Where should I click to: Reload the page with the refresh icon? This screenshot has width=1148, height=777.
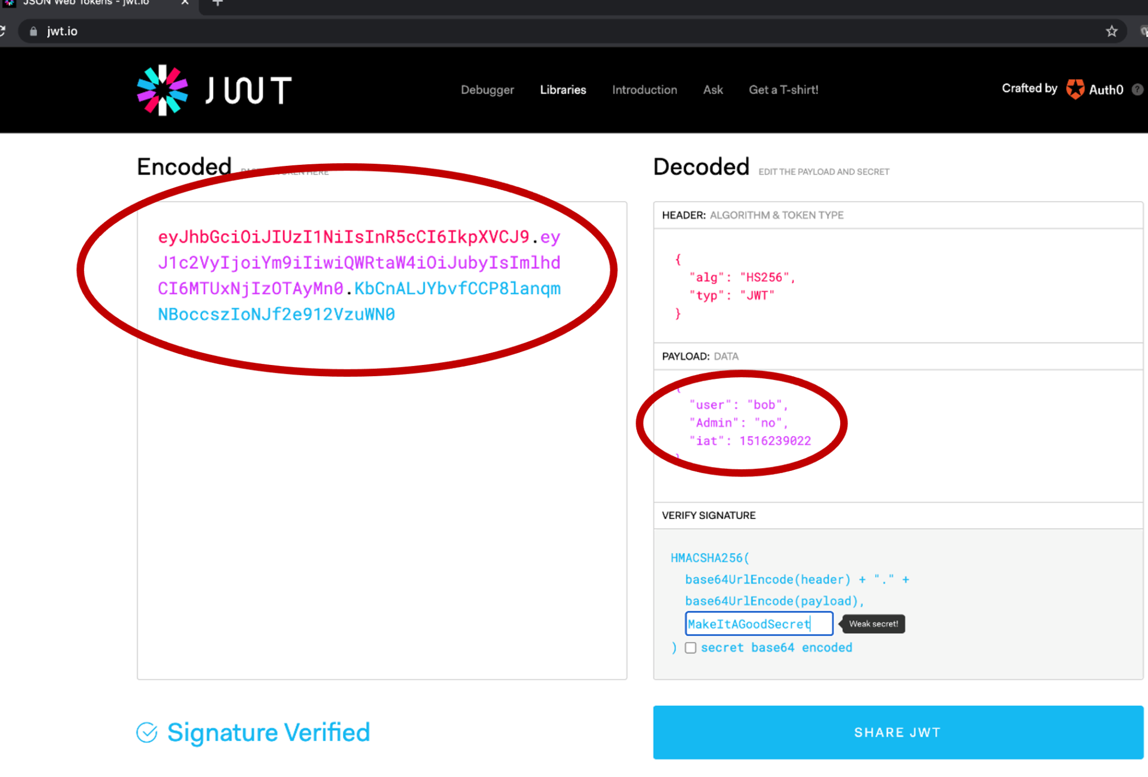click(2, 31)
